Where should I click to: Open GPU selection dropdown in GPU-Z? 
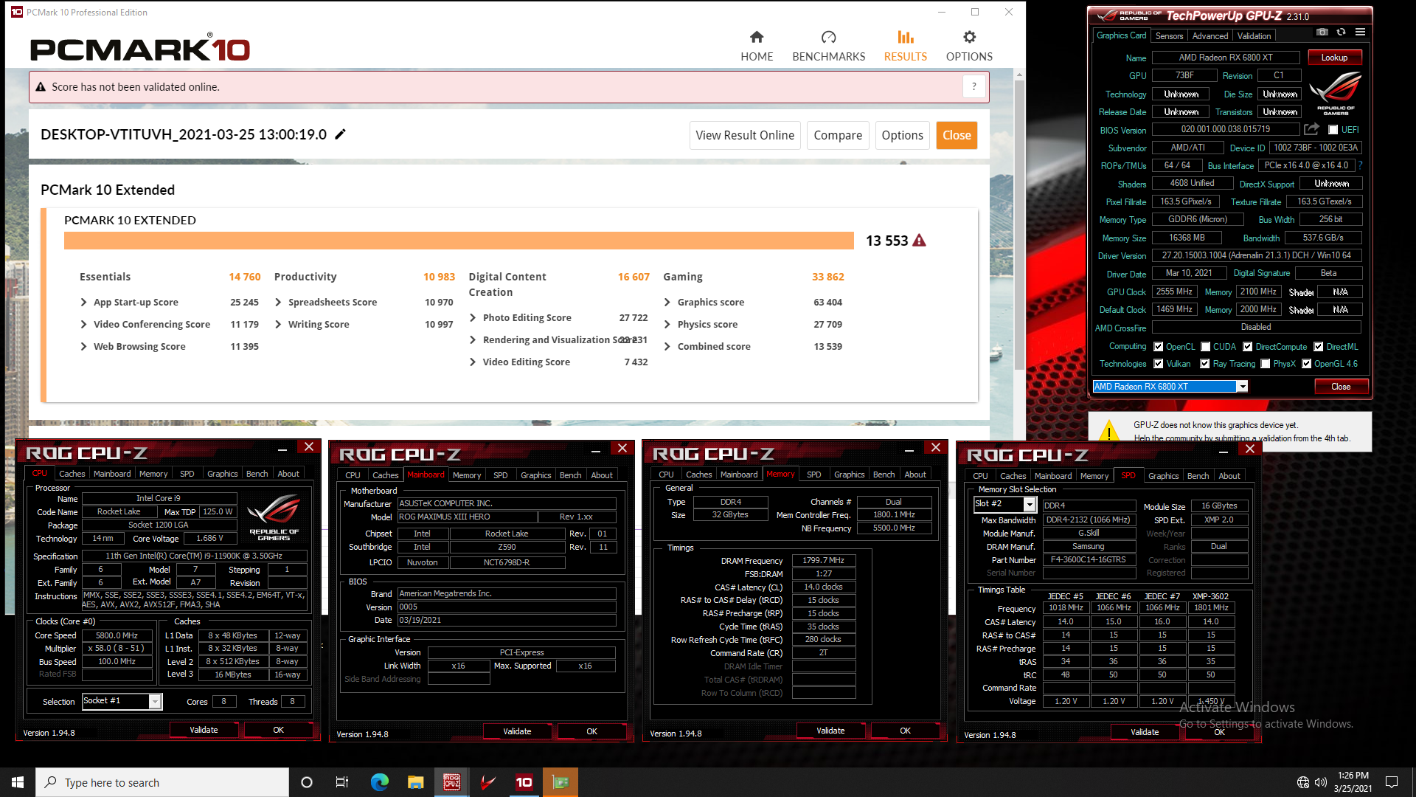point(1242,387)
